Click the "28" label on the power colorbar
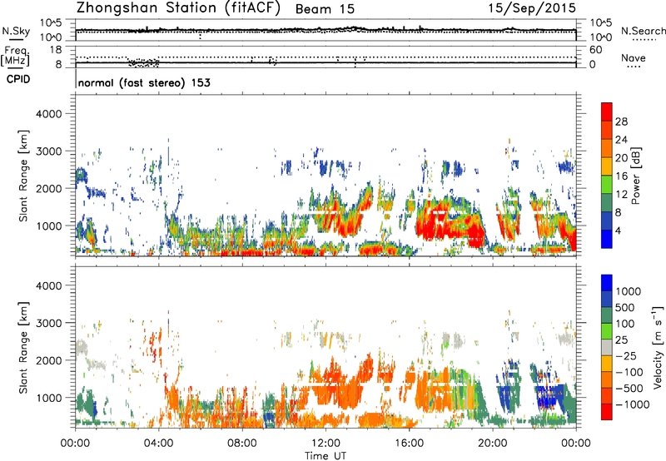Screen dimensions: 666x461 621,121
